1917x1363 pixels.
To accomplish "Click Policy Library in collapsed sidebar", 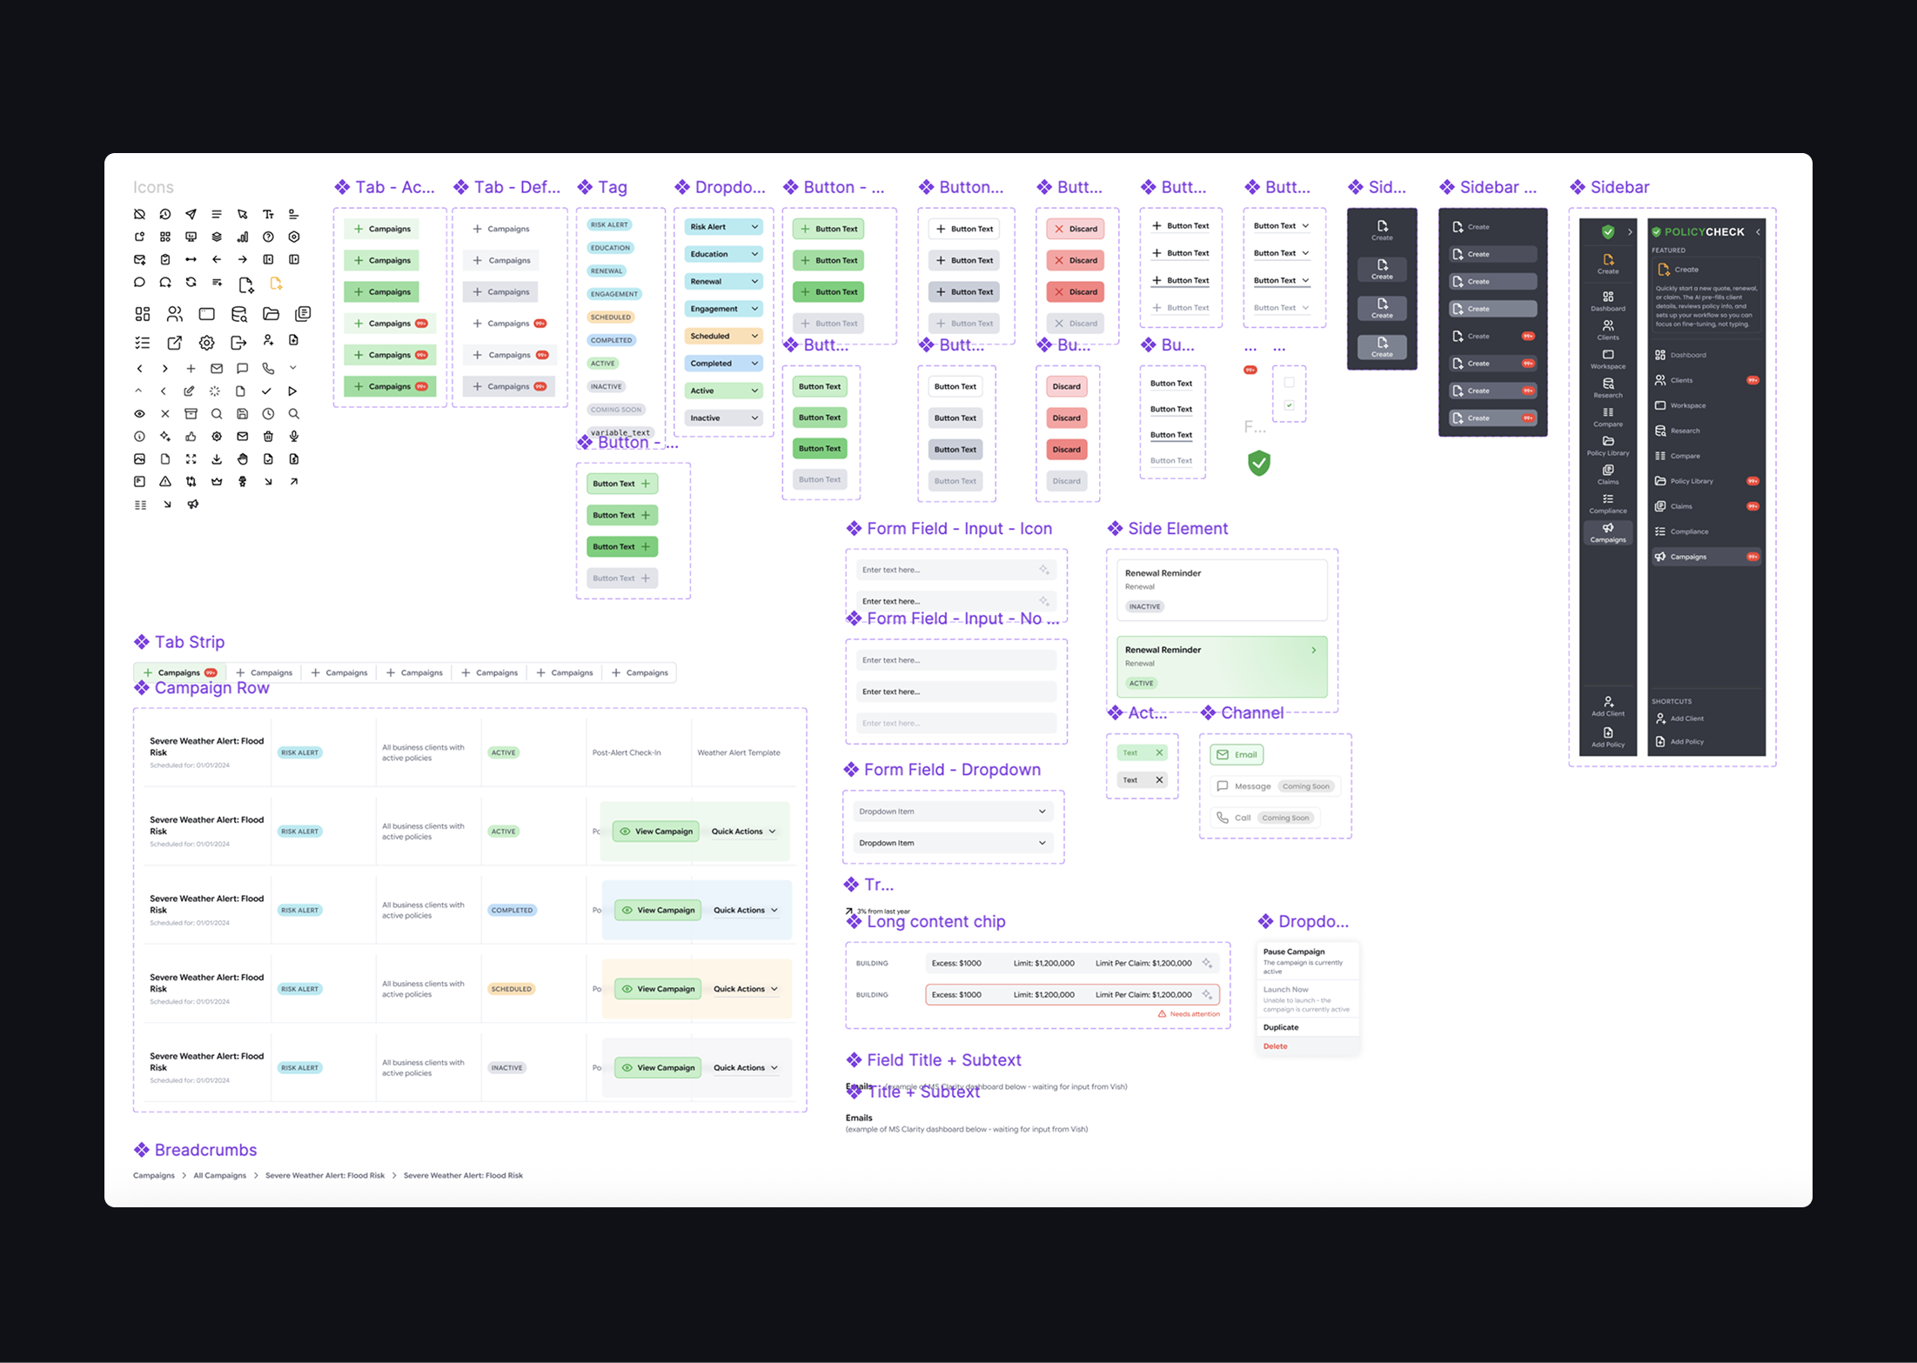I will coord(1607,445).
